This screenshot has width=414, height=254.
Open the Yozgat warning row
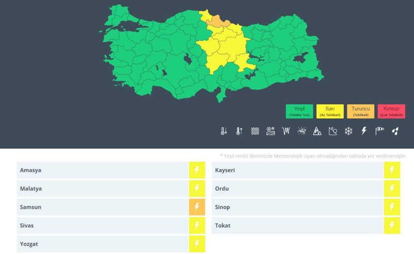(x=111, y=244)
